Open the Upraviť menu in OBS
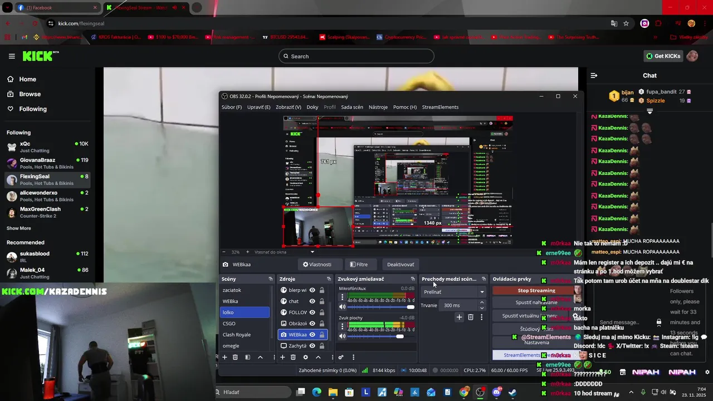This screenshot has height=401, width=713. pyautogui.click(x=258, y=107)
